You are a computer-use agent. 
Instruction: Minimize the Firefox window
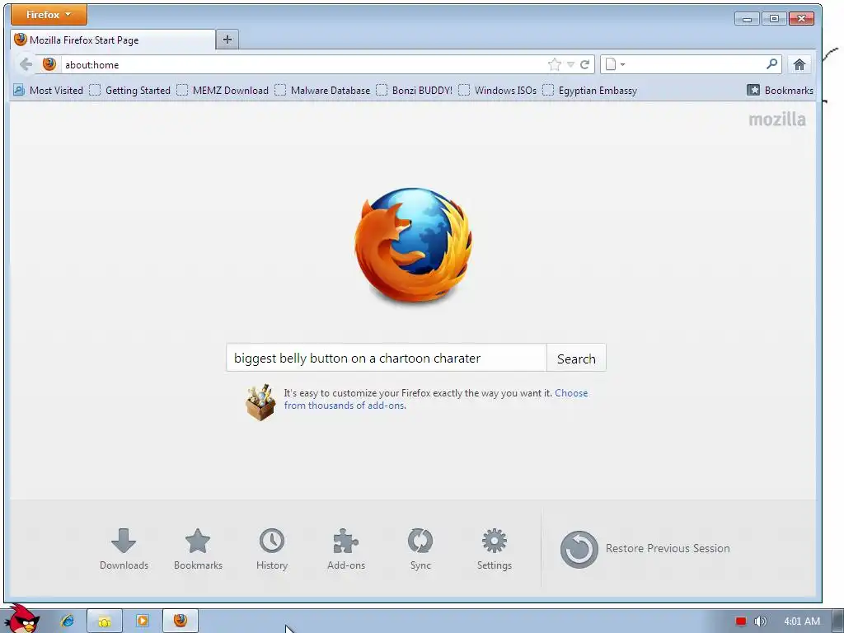747,19
